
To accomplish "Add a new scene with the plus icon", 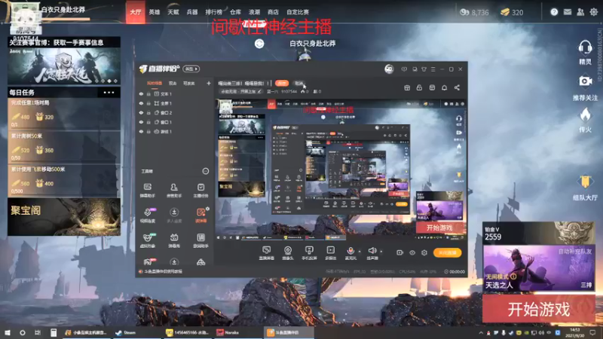I will 209,83.
